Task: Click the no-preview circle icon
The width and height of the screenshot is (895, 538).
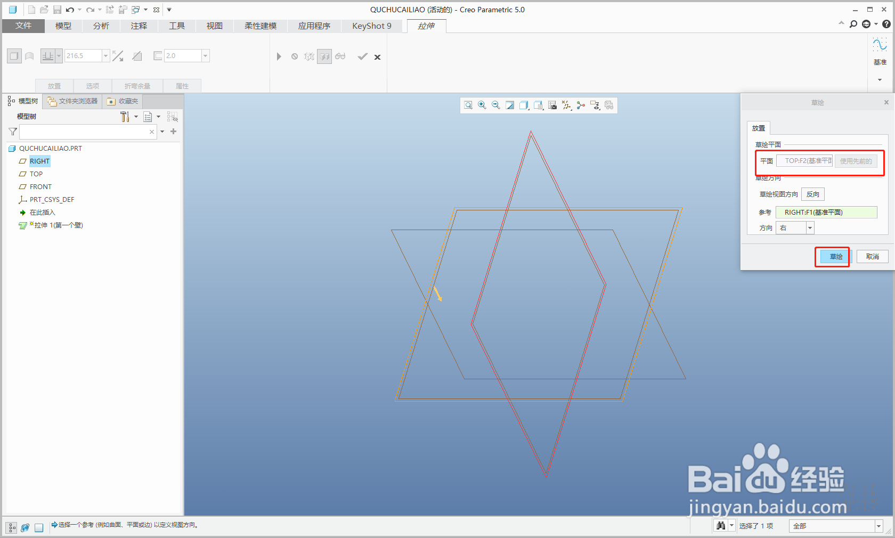Action: point(295,56)
